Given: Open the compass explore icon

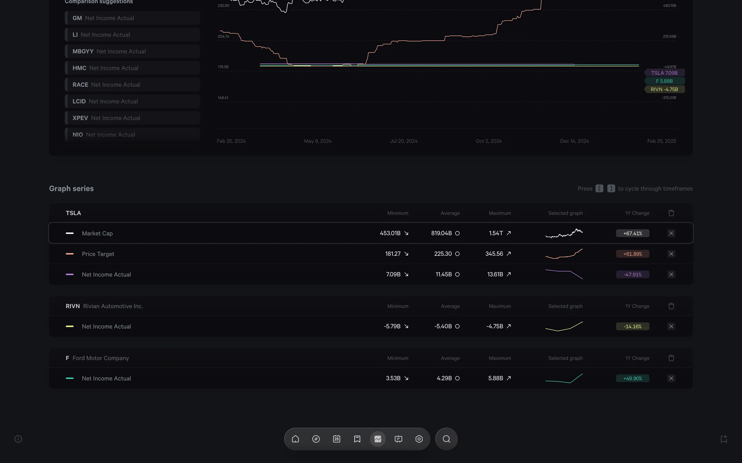Looking at the screenshot, I should click(x=316, y=439).
